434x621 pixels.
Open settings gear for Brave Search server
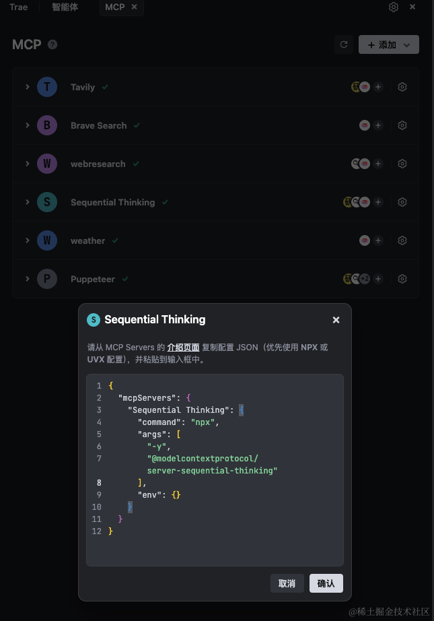[x=402, y=125]
